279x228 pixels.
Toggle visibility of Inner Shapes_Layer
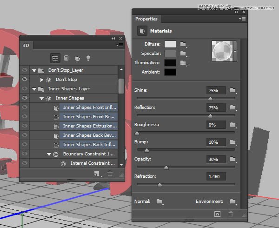pyautogui.click(x=24, y=88)
